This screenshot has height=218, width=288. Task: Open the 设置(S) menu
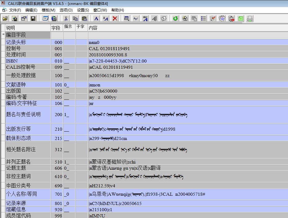point(83,10)
